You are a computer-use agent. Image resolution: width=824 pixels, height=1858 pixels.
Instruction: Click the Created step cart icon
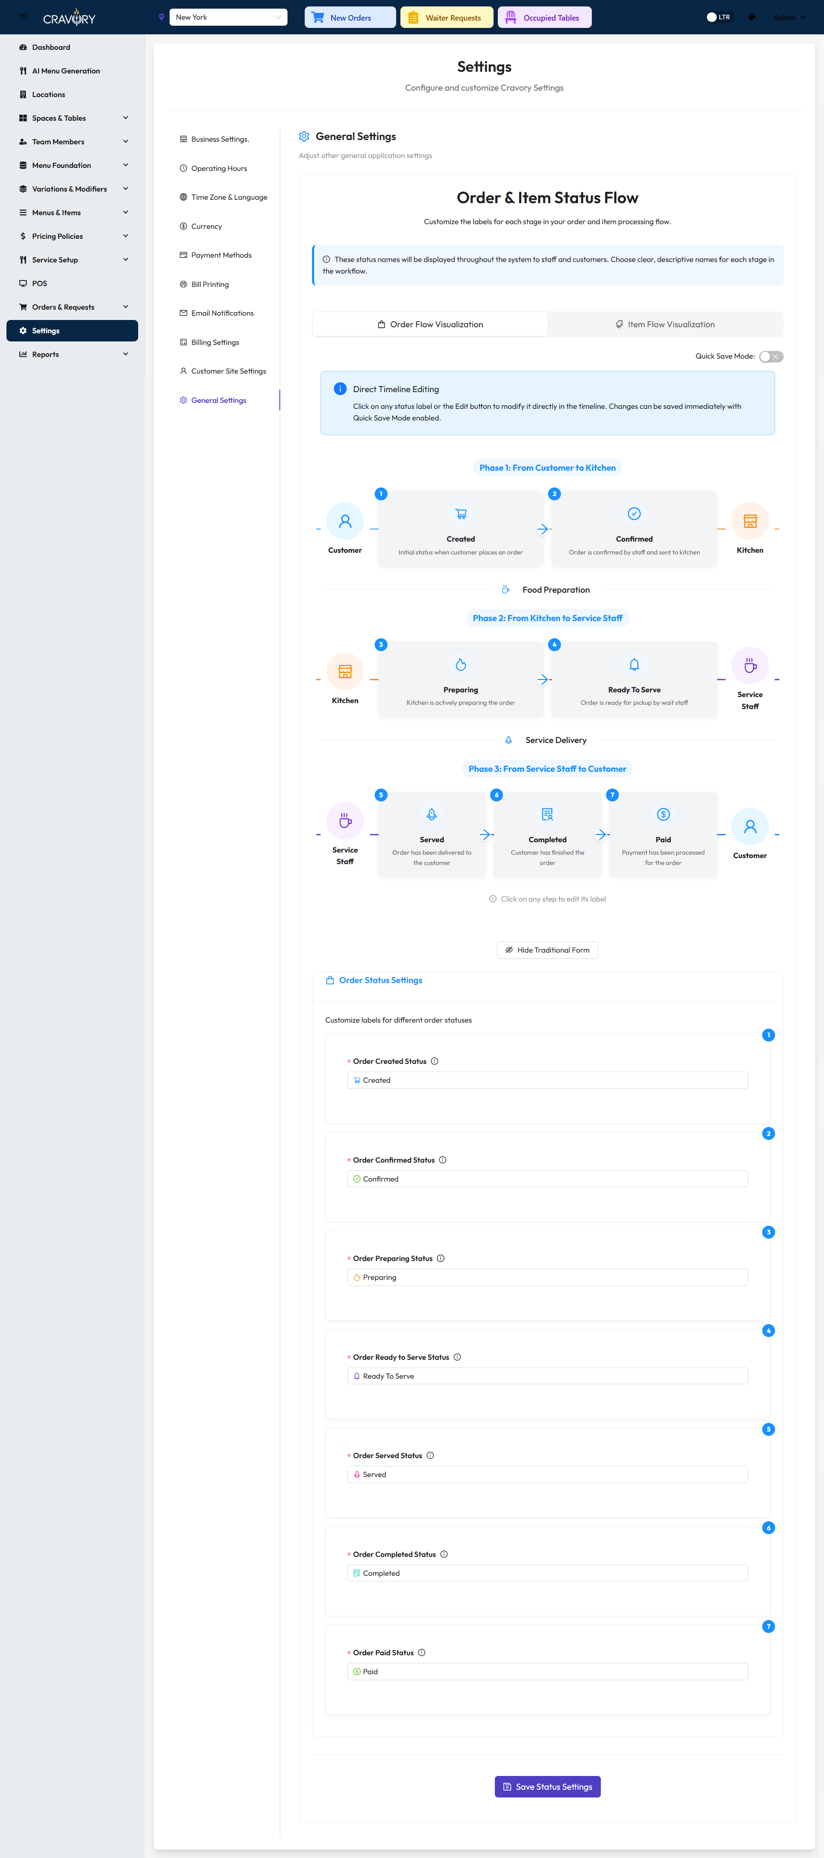pyautogui.click(x=460, y=514)
